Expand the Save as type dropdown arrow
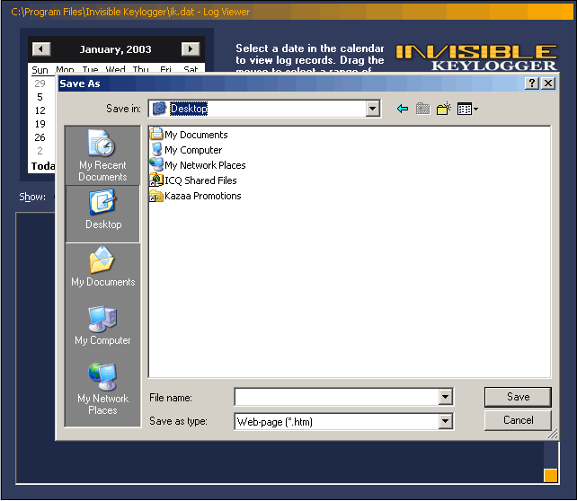The image size is (577, 501). [x=445, y=421]
